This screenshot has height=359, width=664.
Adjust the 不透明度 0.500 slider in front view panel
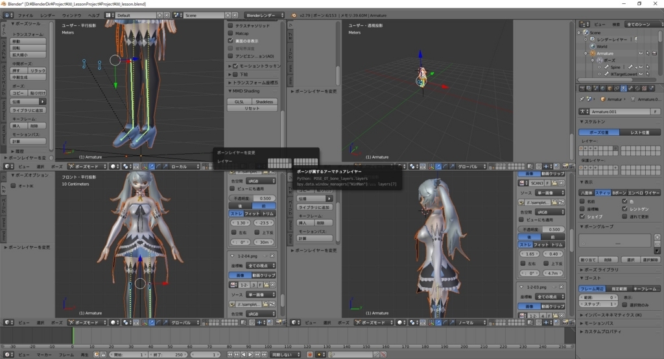[x=252, y=198]
